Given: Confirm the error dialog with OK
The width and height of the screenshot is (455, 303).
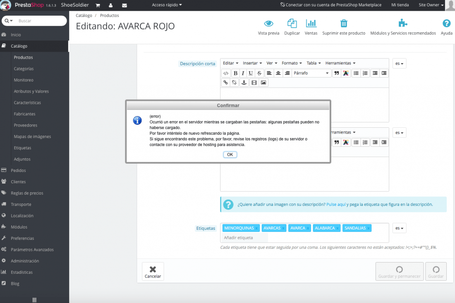Looking at the screenshot, I should (230, 155).
